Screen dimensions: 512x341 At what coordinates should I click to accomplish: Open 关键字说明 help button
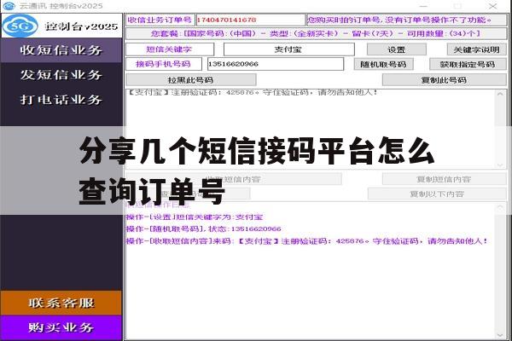(476, 49)
